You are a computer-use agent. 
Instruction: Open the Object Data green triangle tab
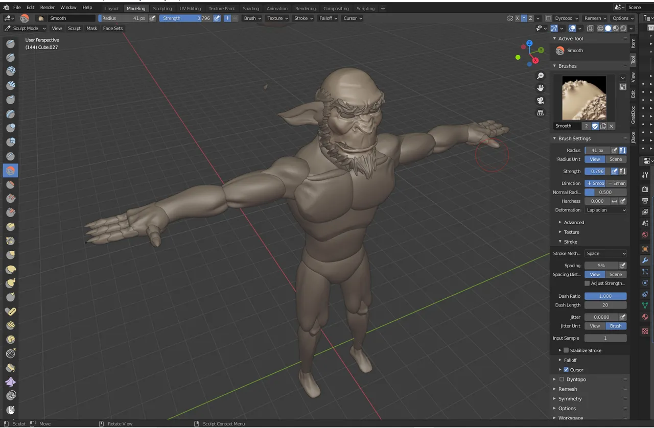645,305
